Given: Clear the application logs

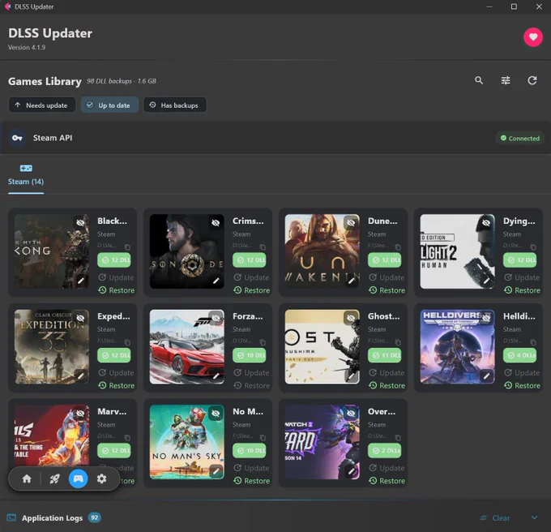Looking at the screenshot, I should [x=495, y=517].
